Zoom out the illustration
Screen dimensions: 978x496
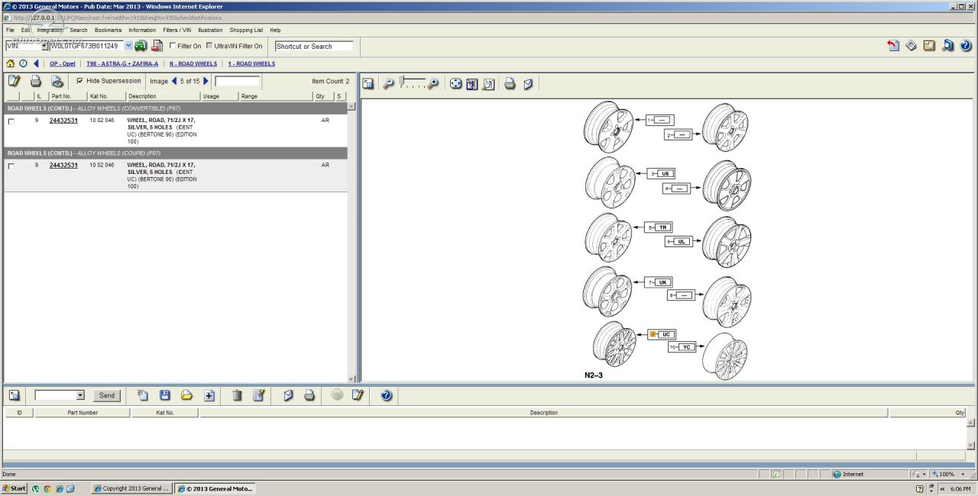pyautogui.click(x=388, y=84)
